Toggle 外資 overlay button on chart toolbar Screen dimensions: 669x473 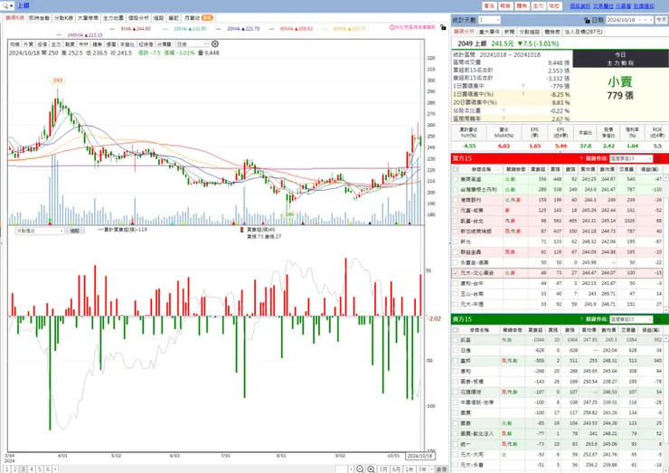(x=28, y=44)
